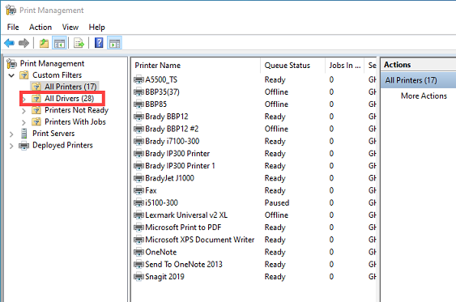The width and height of the screenshot is (456, 302).
Task: Open Help via the question mark icon
Action: pos(99,43)
